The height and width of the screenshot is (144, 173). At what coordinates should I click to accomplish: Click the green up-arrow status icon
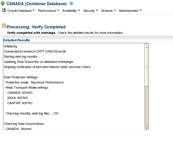3,3
